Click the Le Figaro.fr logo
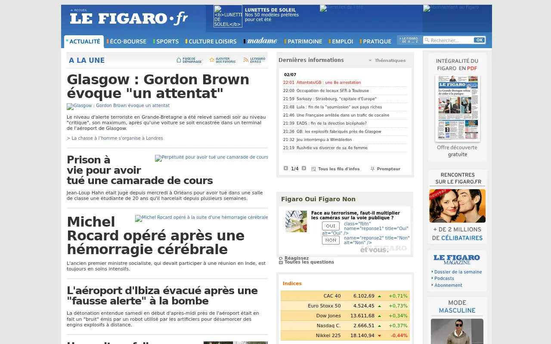 (129, 18)
